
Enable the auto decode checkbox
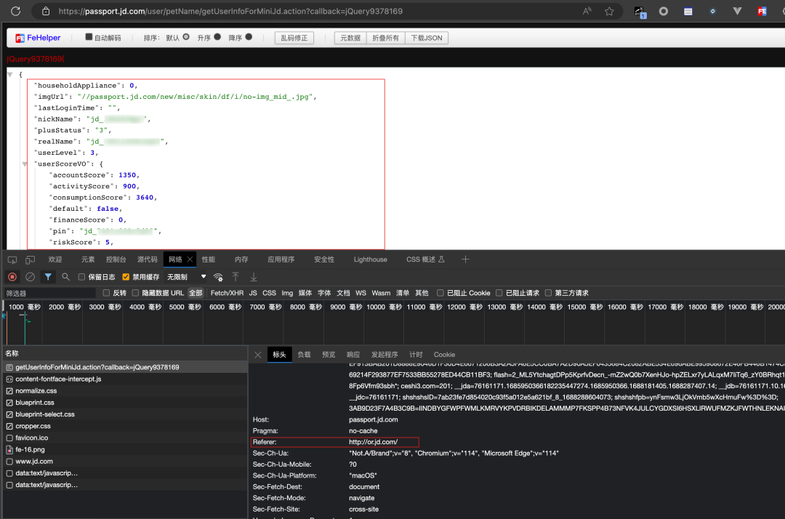pyautogui.click(x=89, y=37)
